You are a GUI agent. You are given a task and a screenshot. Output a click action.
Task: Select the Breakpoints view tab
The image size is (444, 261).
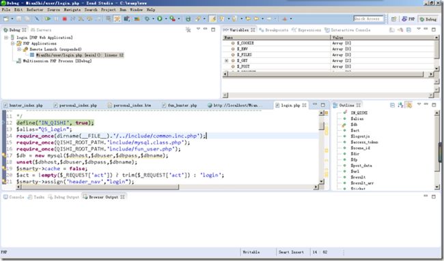point(274,30)
